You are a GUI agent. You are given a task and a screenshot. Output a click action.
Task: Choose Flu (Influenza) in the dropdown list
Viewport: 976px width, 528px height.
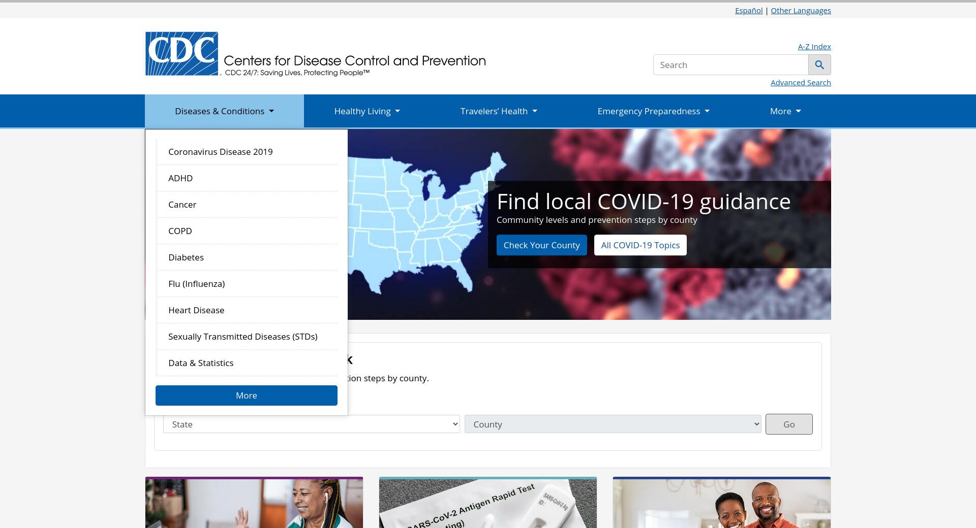tap(196, 284)
